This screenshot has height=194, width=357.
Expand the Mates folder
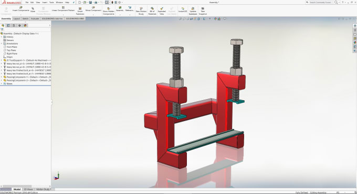click(x=2, y=84)
